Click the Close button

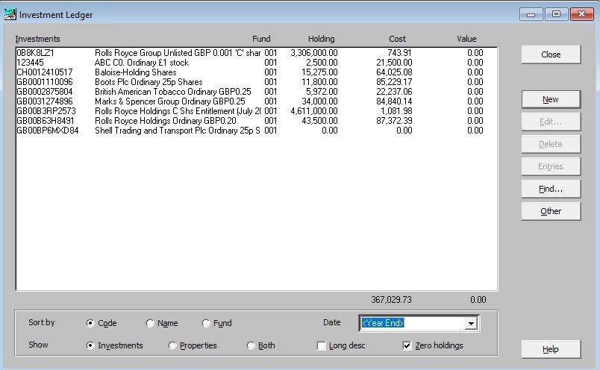551,54
